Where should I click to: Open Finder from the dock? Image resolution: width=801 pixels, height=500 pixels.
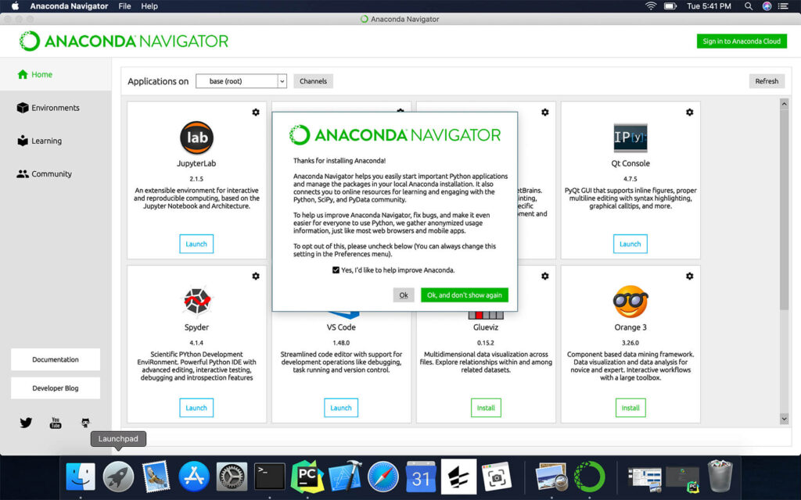pos(81,477)
